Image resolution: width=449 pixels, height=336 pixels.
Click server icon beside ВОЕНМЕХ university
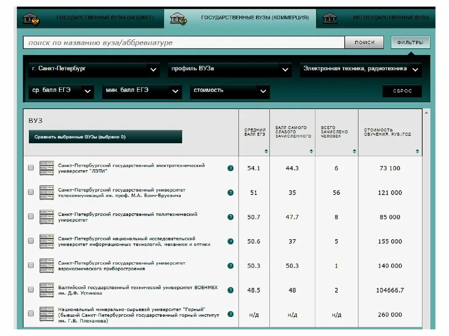coord(46,290)
